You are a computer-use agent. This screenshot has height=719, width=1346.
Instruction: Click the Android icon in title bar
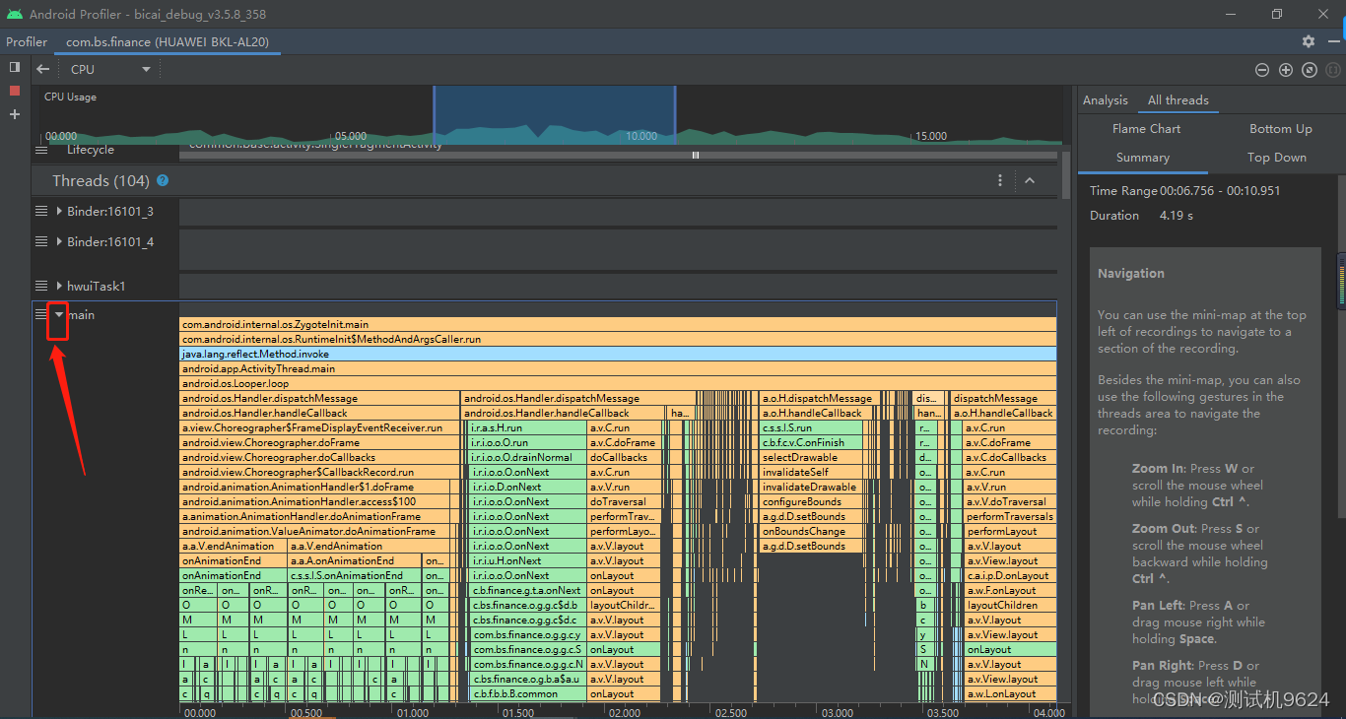(x=14, y=14)
